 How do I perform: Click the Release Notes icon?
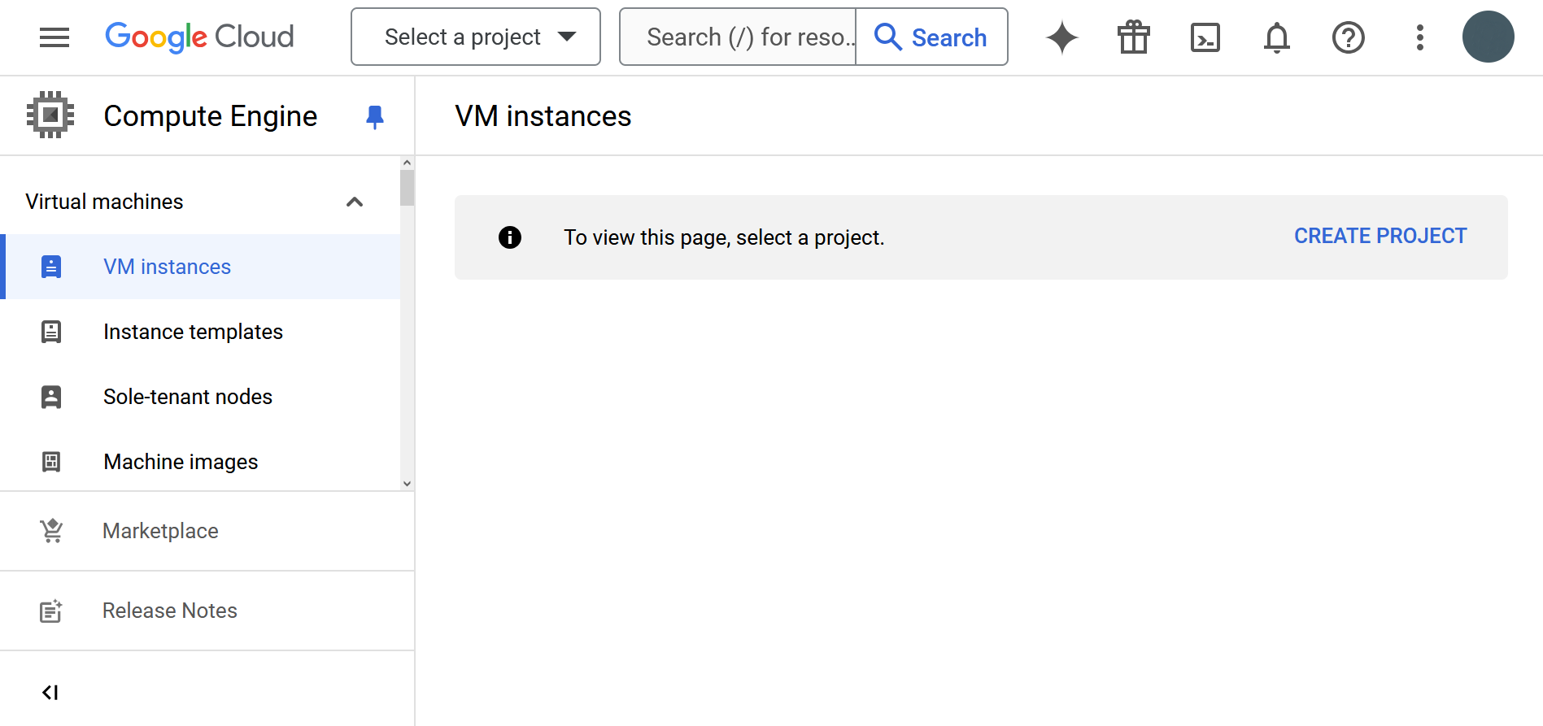point(51,611)
